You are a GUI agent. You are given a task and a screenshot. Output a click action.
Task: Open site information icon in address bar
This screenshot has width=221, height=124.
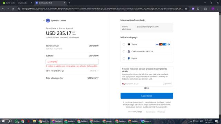(x=19, y=9)
